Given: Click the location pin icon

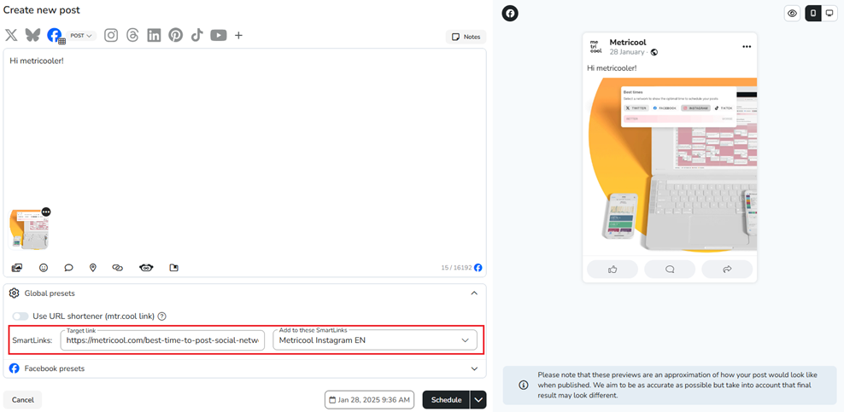Looking at the screenshot, I should pos(93,268).
